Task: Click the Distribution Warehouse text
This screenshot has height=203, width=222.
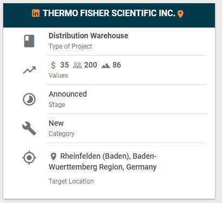Action: [x=89, y=36]
